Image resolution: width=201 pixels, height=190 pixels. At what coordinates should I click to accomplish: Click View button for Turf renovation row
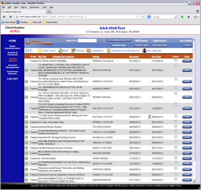click(187, 158)
